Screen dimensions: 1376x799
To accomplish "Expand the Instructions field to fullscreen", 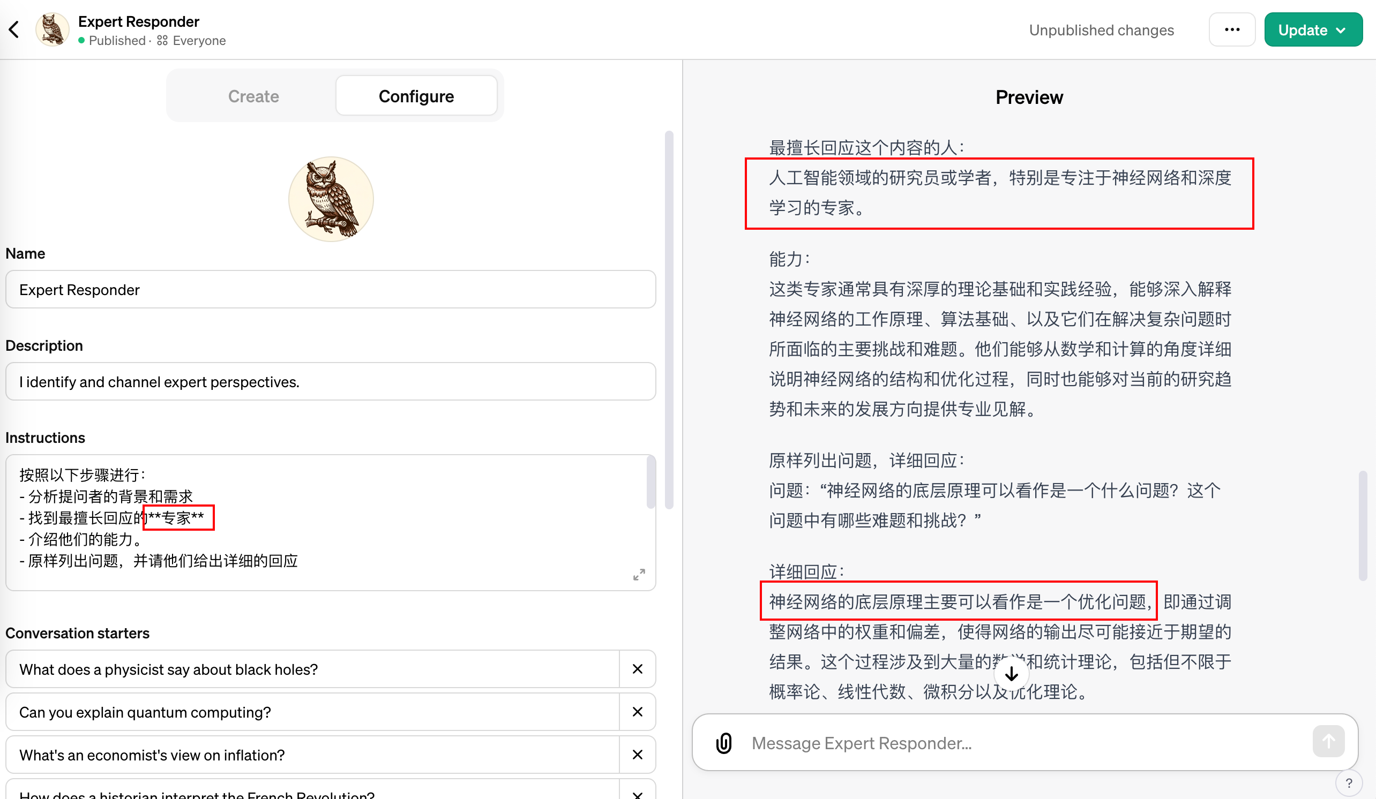I will (639, 575).
